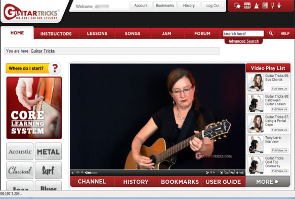Click the red question mark icon

pos(55,68)
